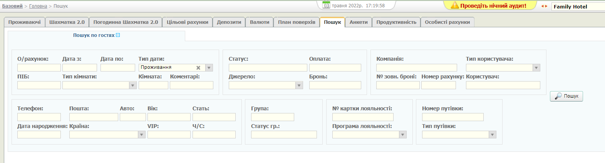Open the Тип дати dropdown
This screenshot has height=163, width=605.
pos(209,68)
